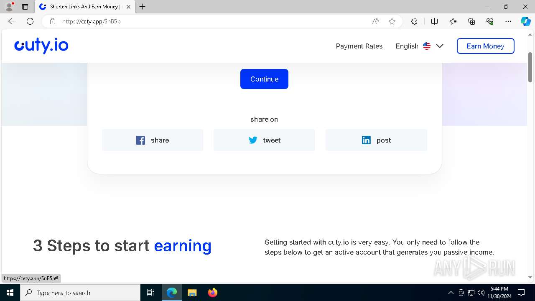Go back to previous page
The image size is (535, 301).
click(12, 21)
